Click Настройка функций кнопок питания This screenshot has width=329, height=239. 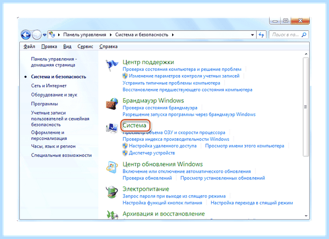pos(162,203)
